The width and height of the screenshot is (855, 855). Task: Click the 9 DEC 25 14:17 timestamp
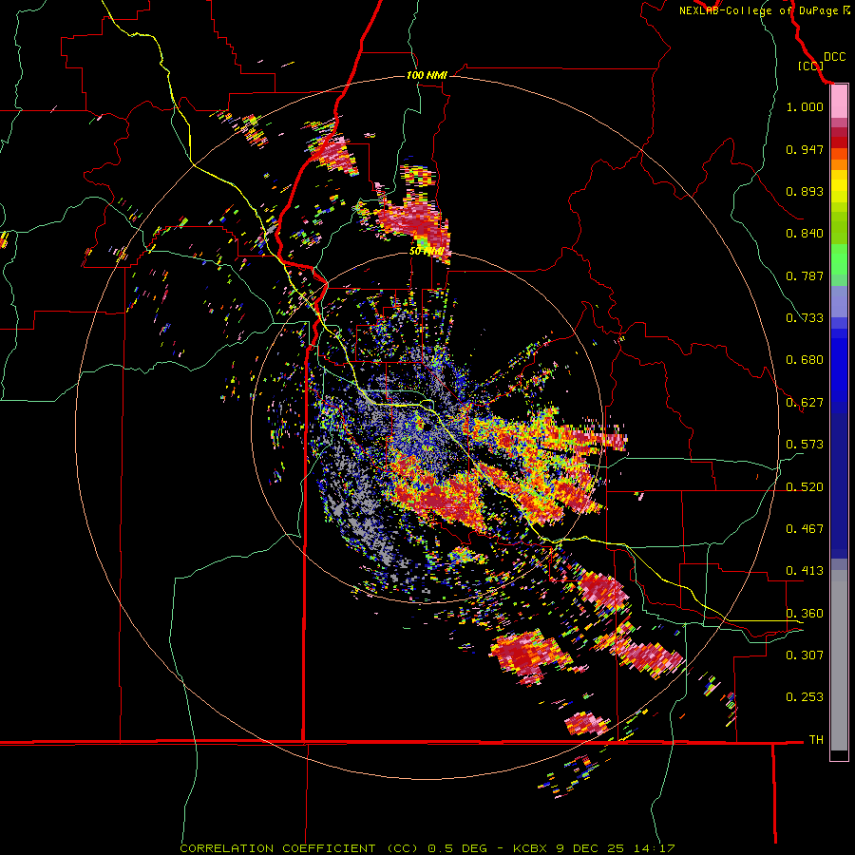pos(616,848)
